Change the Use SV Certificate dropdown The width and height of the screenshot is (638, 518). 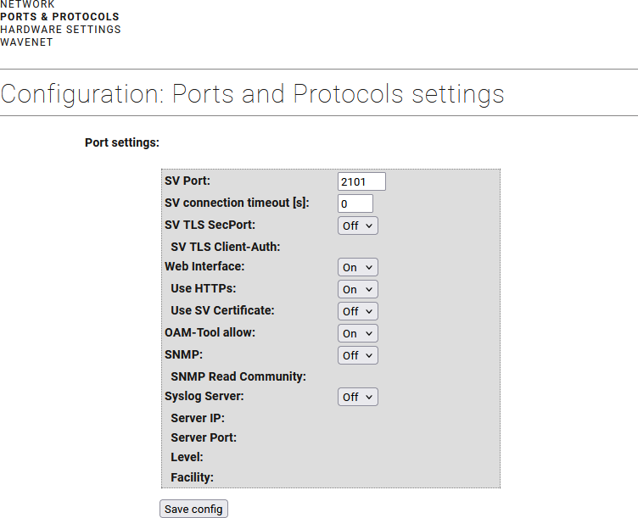358,311
